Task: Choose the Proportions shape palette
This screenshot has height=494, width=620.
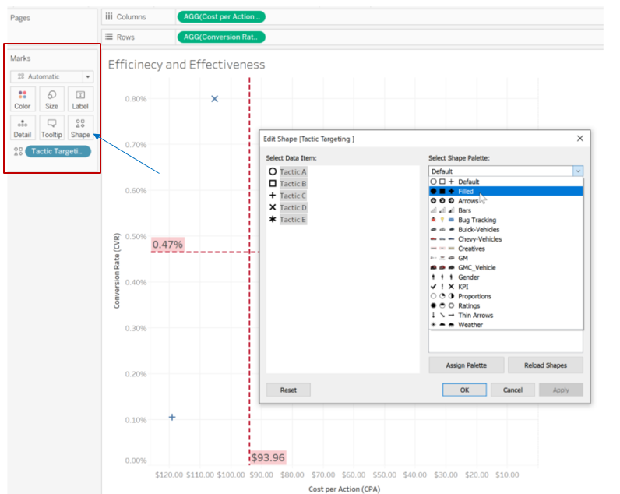Action: tap(506, 296)
